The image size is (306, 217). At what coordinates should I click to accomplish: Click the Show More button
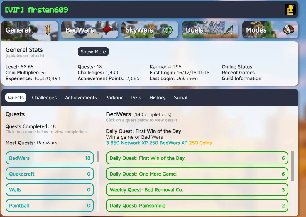click(x=93, y=52)
